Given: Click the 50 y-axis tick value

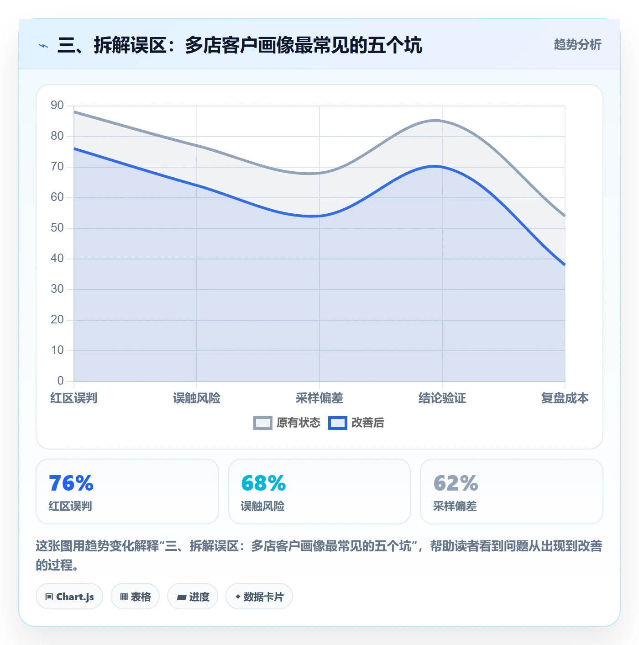Looking at the screenshot, I should [57, 228].
